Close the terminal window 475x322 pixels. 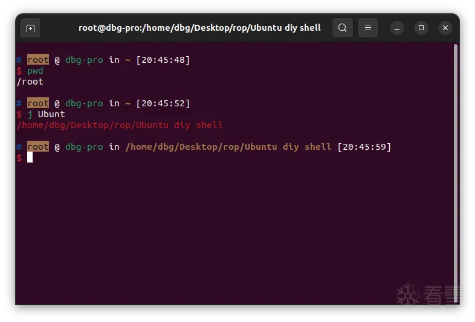(445, 28)
